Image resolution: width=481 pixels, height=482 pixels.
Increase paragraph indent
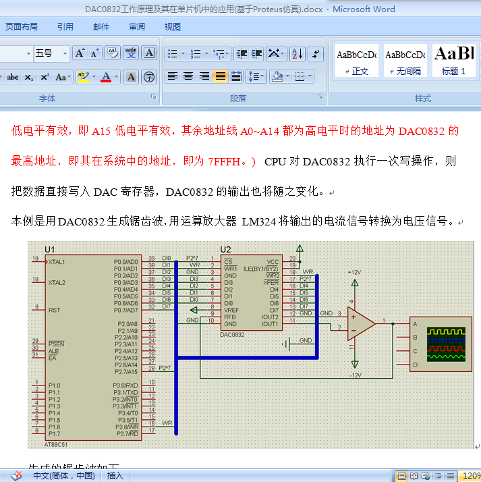point(256,54)
